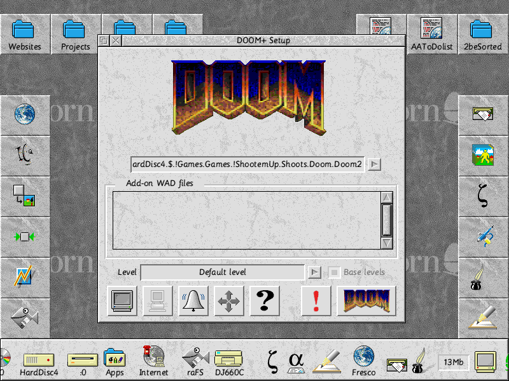Open WAD path menu arrow button
Image resolution: width=509 pixels, height=381 pixels.
(374, 164)
